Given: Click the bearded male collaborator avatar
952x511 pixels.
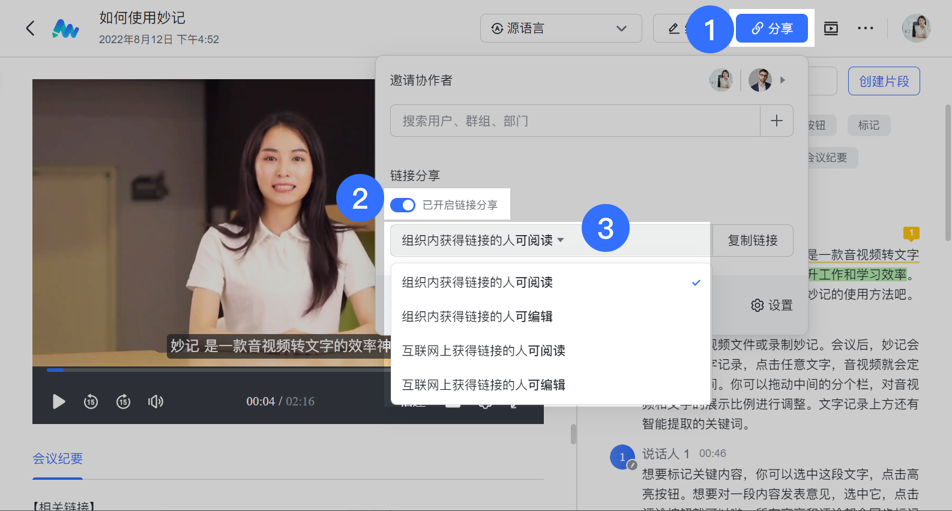Looking at the screenshot, I should tap(760, 80).
